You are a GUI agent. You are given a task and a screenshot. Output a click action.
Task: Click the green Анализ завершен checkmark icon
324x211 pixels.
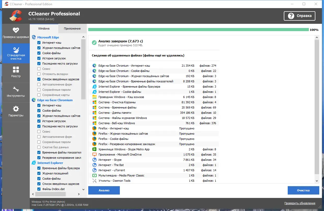(x=94, y=43)
